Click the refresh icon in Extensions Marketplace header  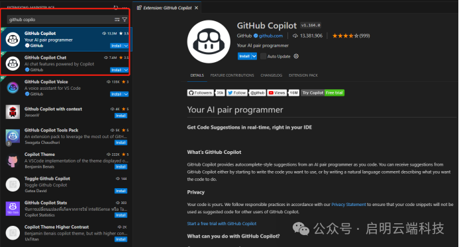click(116, 7)
